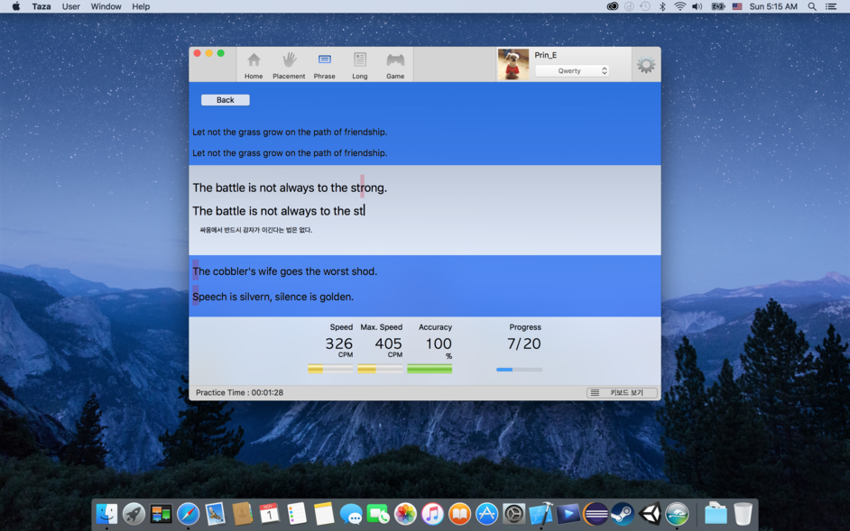The image size is (850, 531).
Task: Open Launchpad rocket in the dock
Action: click(134, 514)
